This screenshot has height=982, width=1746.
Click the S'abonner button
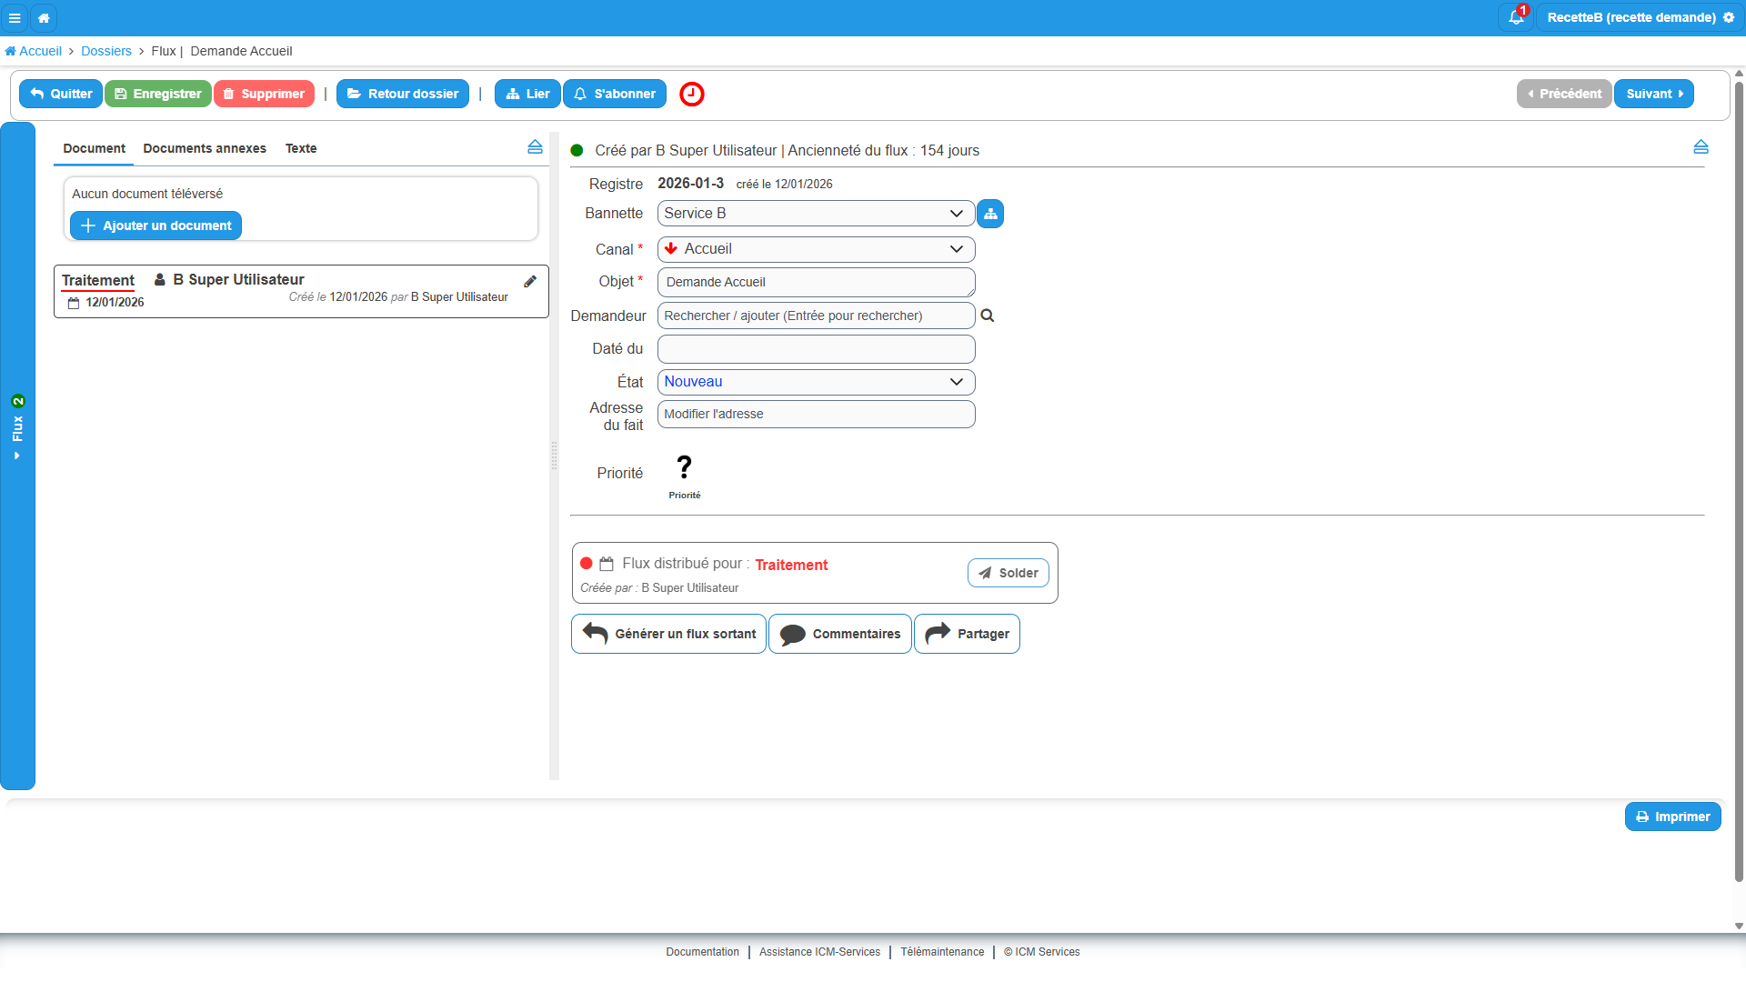pos(615,94)
